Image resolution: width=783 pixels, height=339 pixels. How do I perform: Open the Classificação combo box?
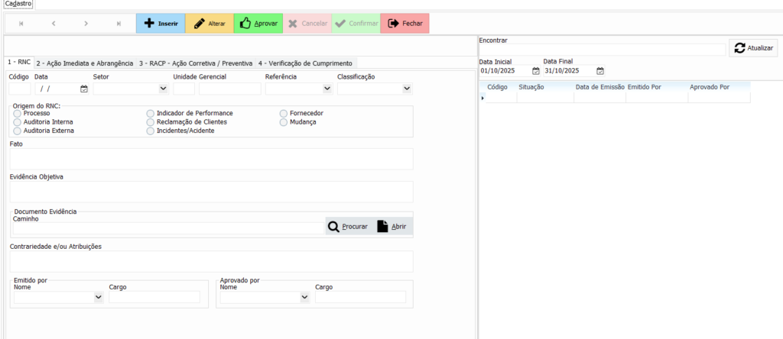click(x=406, y=89)
